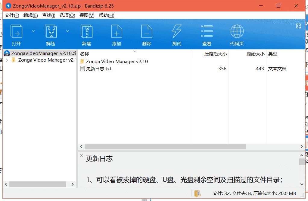Select Zonga Video Manager v2.10 folder row
The width and height of the screenshot is (308, 201).
tap(117, 62)
